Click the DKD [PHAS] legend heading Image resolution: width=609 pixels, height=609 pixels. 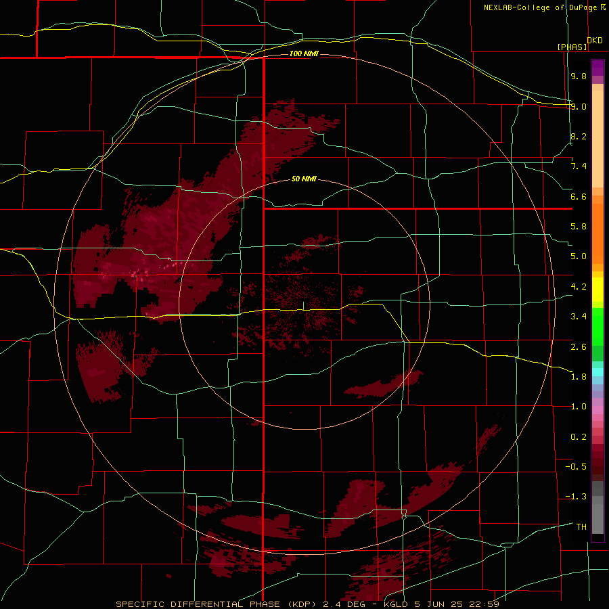[581, 43]
